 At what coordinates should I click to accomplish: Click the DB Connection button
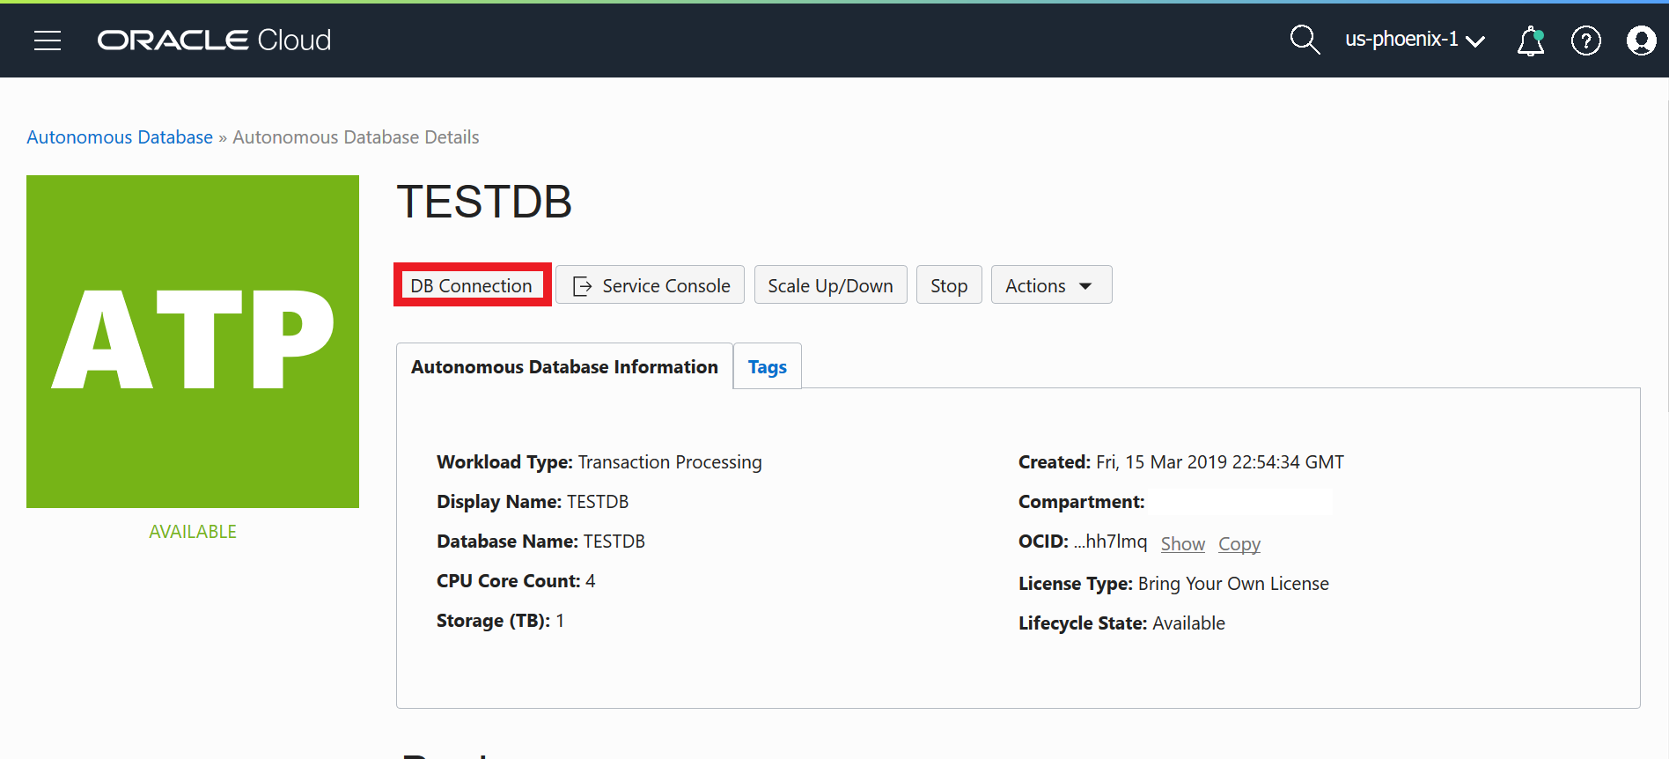pos(472,285)
